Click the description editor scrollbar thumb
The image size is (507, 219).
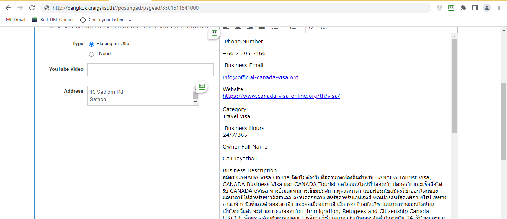[x=454, y=86]
